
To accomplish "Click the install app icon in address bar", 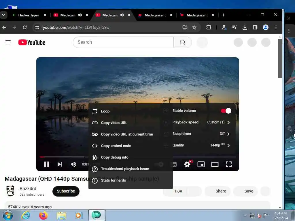I will tap(185, 27).
